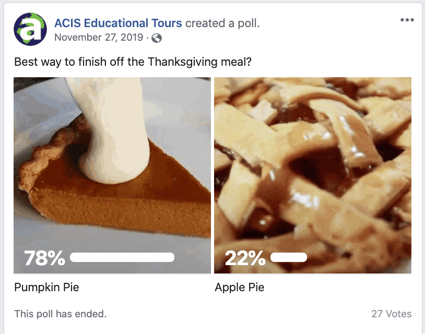Click the ACIS Educational Tours profile avatar

pos(30,29)
